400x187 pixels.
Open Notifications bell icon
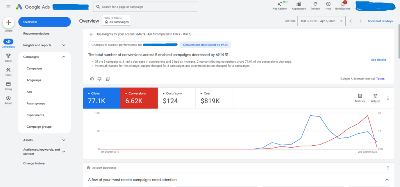point(343,4)
